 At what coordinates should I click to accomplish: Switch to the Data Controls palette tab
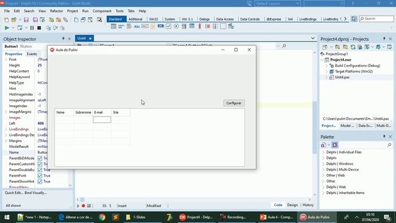[250, 19]
